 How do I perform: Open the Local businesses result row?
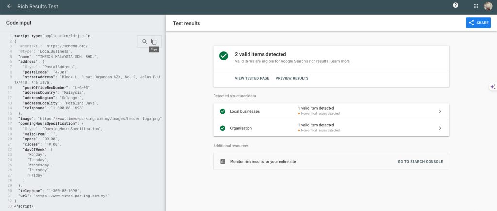click(x=331, y=111)
